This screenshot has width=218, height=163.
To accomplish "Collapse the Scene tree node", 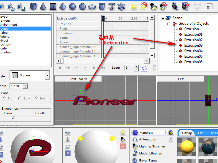I will point(163,18).
